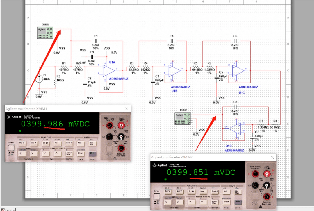
Task: Click the current I terminal on XMM1
Action: point(121,148)
